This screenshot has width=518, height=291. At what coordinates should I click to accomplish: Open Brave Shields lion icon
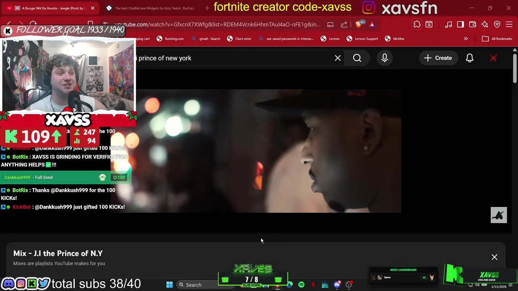[x=359, y=24]
